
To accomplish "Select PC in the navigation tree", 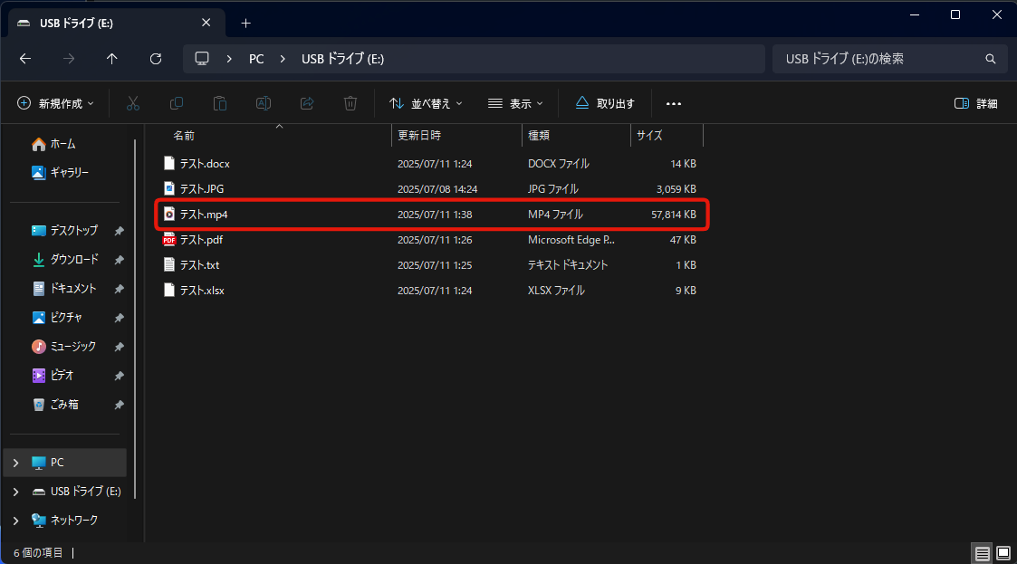I will pyautogui.click(x=65, y=463).
